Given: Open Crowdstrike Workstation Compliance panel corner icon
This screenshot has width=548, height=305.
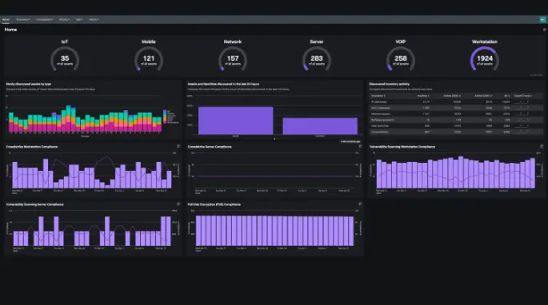Looking at the screenshot, I should tap(178, 147).
